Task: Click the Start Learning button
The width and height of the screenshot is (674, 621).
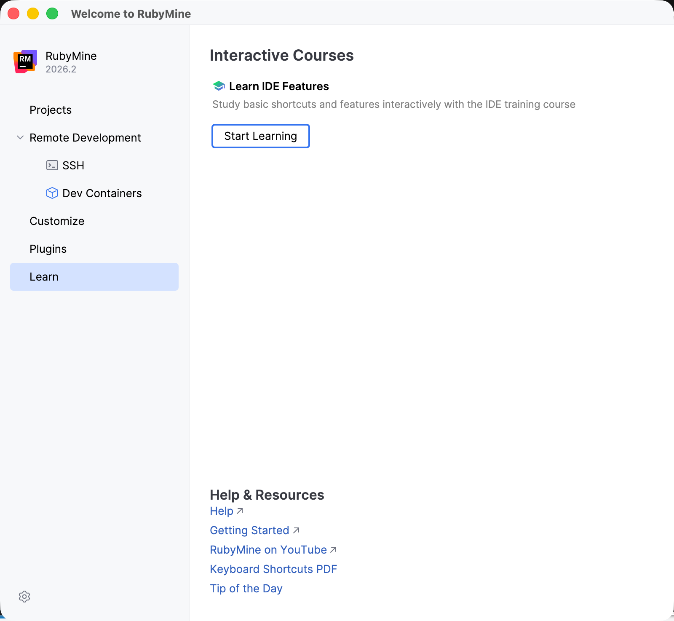Action: (x=261, y=136)
